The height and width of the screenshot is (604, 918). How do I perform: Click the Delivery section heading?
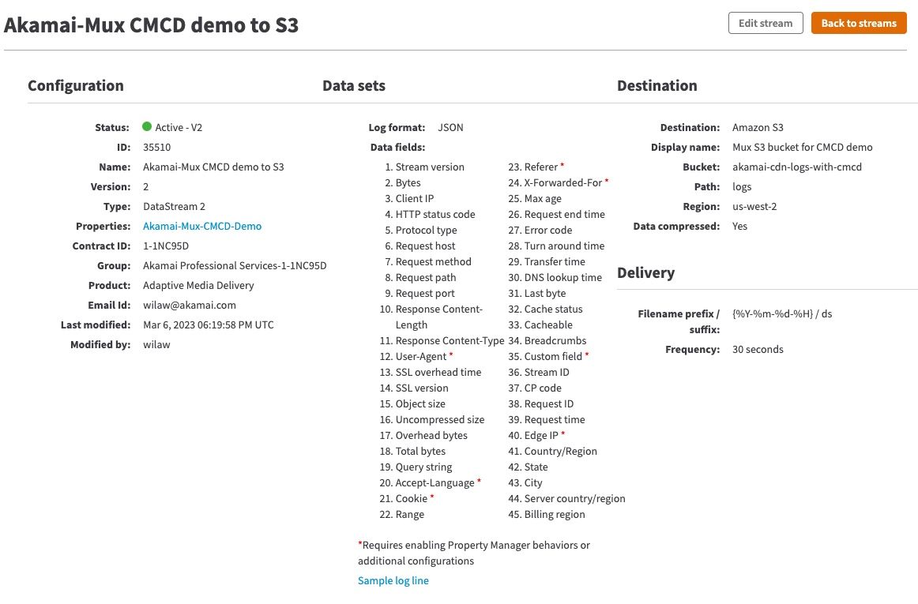click(645, 273)
